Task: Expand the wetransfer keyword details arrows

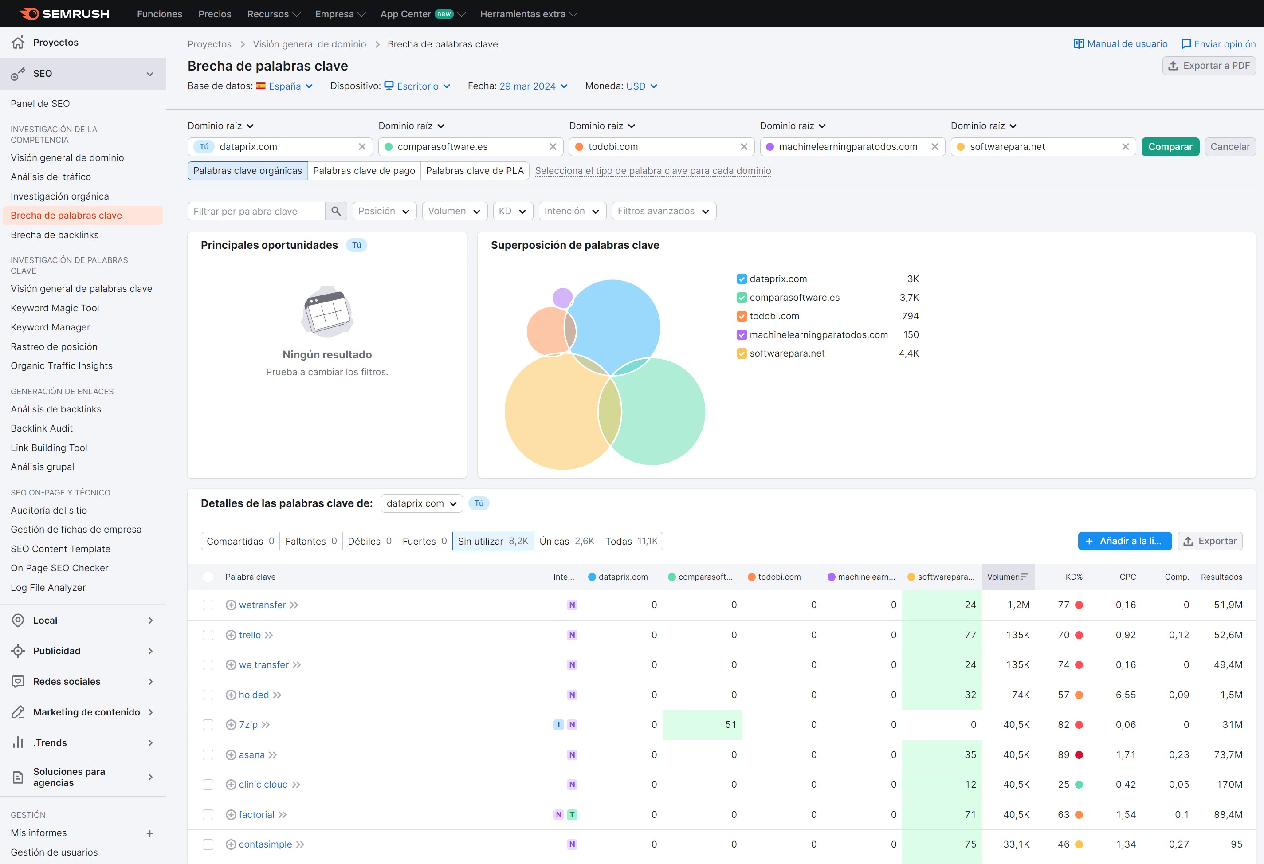Action: click(x=294, y=605)
